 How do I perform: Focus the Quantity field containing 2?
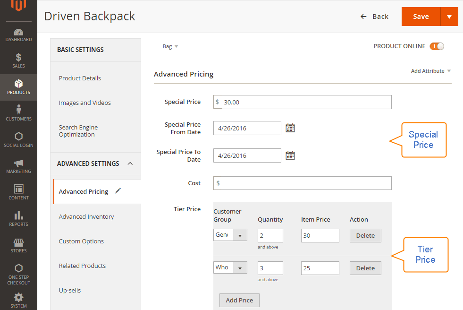click(270, 235)
